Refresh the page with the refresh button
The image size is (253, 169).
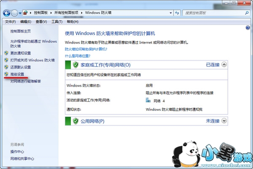177,13
